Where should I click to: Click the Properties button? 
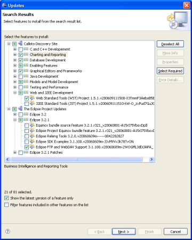pos(170,62)
